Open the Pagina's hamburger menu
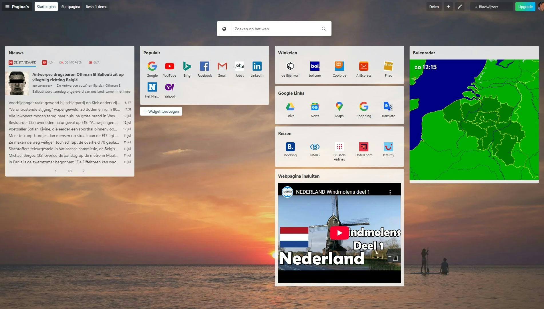Image resolution: width=544 pixels, height=309 pixels. (x=7, y=6)
